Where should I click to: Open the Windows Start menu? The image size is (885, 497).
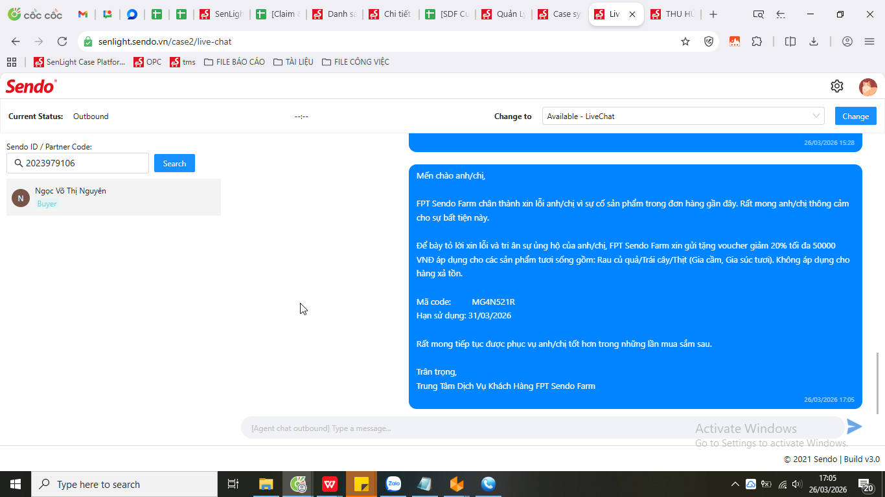[x=16, y=484]
